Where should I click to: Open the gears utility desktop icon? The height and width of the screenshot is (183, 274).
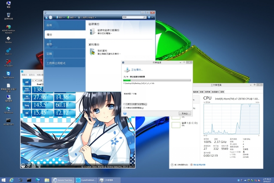(x=8, y=51)
